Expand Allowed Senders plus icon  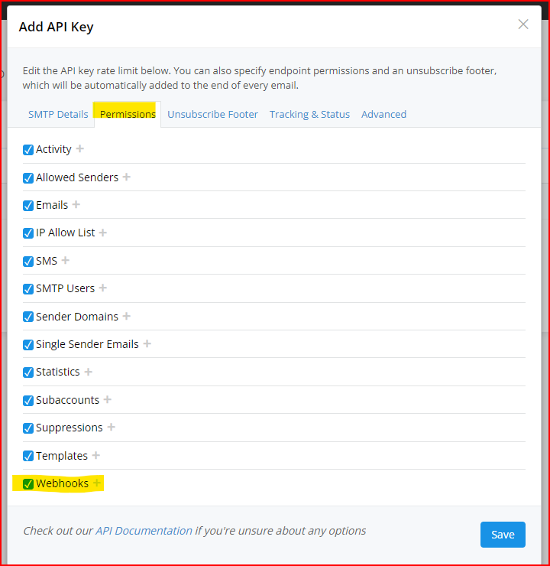127,177
